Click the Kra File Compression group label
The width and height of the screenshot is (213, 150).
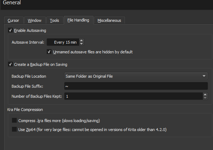pyautogui.click(x=25, y=110)
